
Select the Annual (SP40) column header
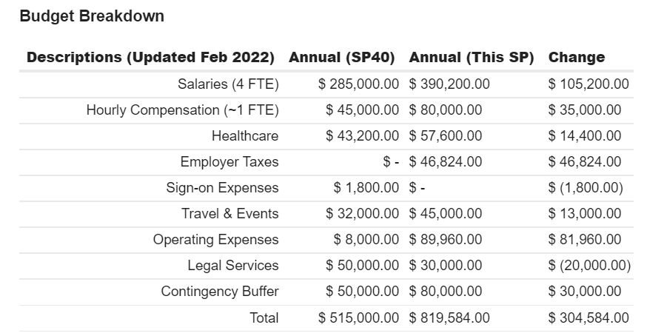[x=341, y=58]
